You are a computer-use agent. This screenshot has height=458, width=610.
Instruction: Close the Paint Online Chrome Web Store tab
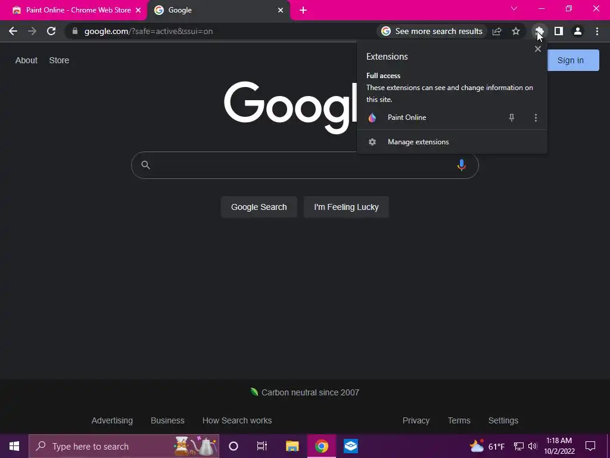[x=138, y=10]
